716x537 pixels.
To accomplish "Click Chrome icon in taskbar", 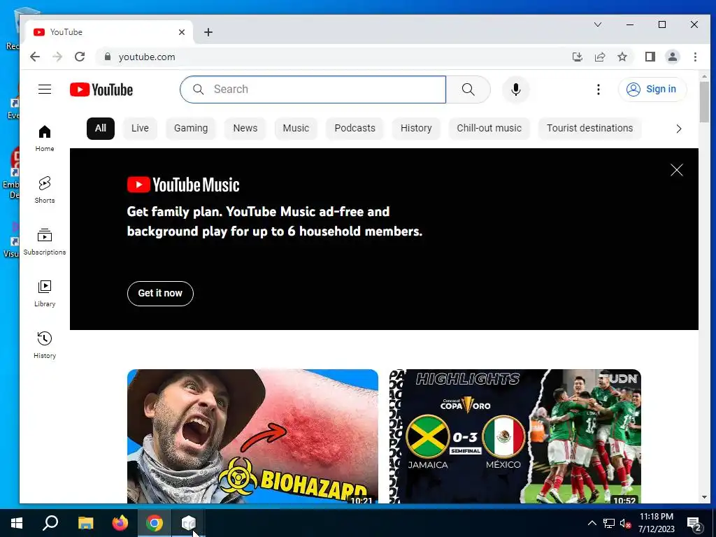I will tap(155, 523).
